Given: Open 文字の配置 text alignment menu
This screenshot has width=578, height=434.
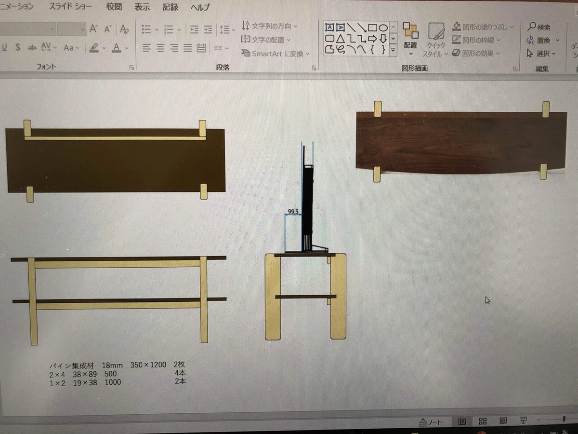Looking at the screenshot, I should click(x=266, y=40).
